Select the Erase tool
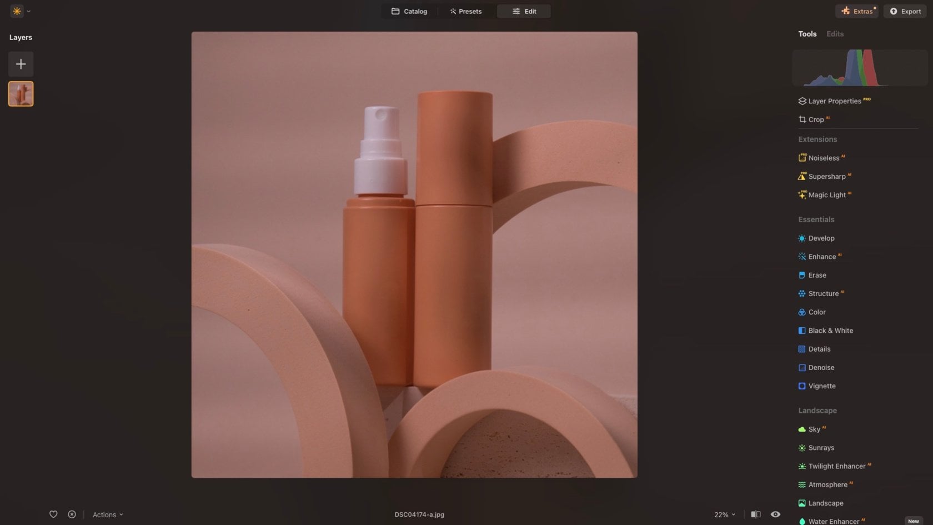The width and height of the screenshot is (933, 525). (x=817, y=275)
